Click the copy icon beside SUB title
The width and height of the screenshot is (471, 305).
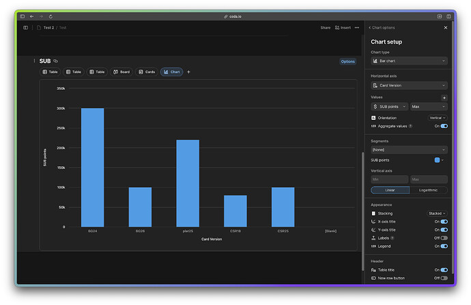[x=56, y=61]
